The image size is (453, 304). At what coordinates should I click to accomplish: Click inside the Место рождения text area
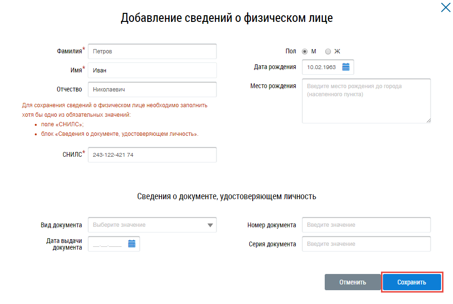pyautogui.click(x=366, y=101)
